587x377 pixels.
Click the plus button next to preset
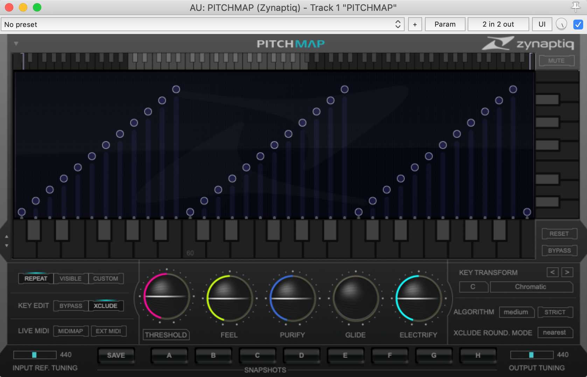point(415,24)
